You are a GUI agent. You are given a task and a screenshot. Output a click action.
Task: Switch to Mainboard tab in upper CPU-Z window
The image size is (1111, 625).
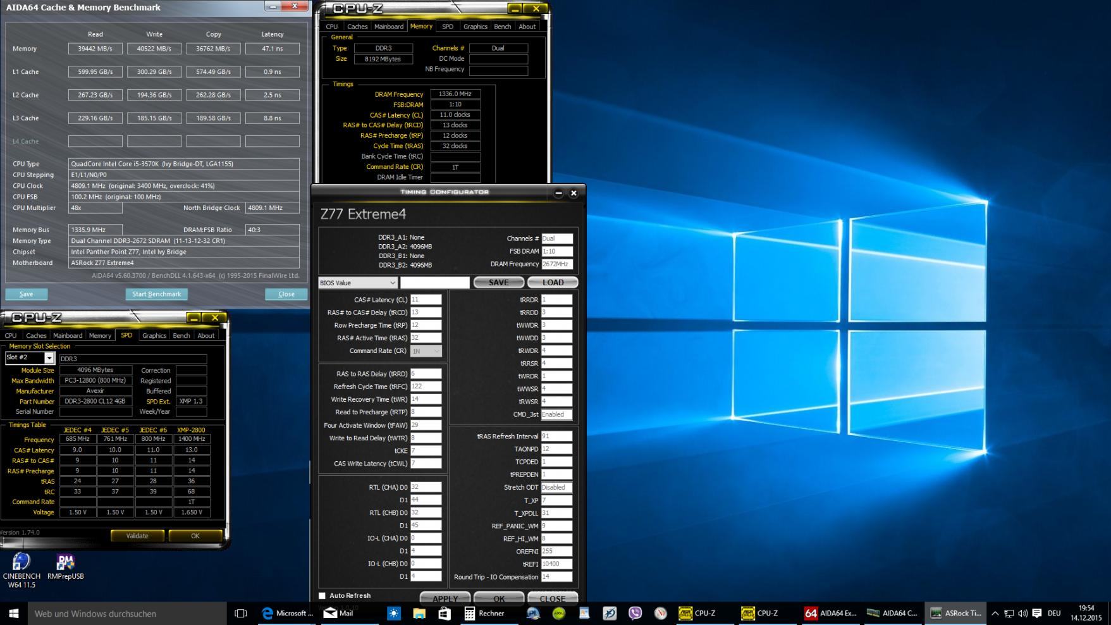click(388, 27)
